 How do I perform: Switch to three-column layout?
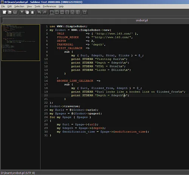62,12
